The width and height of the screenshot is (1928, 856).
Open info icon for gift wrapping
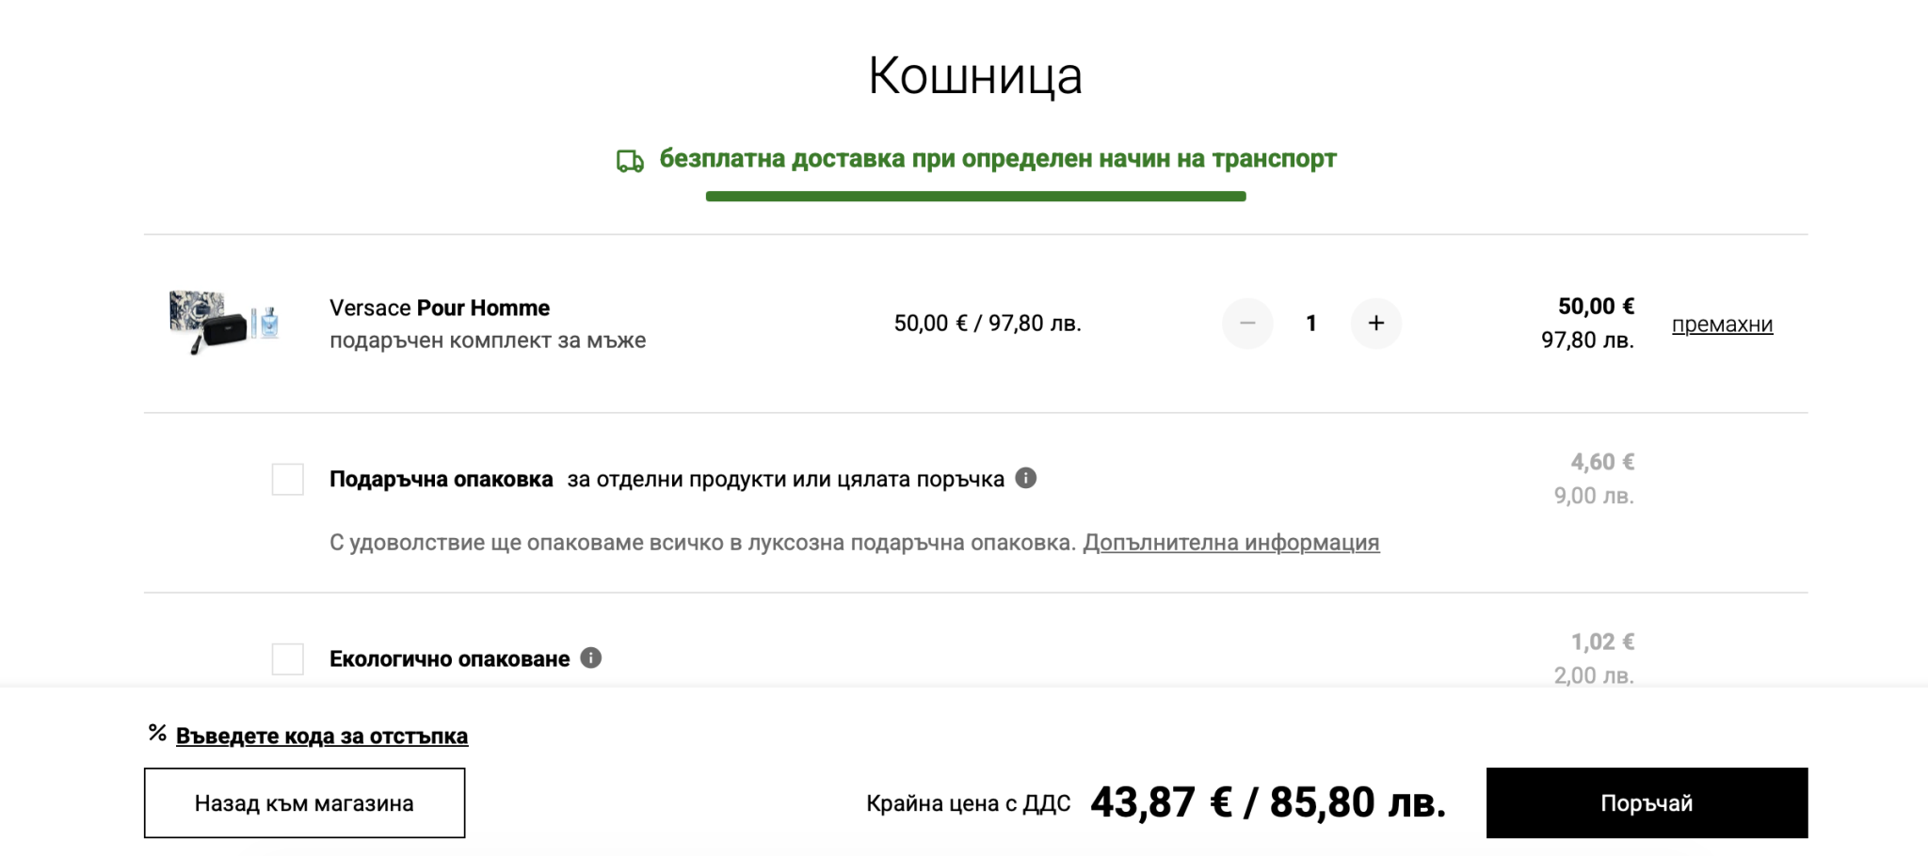1026,478
